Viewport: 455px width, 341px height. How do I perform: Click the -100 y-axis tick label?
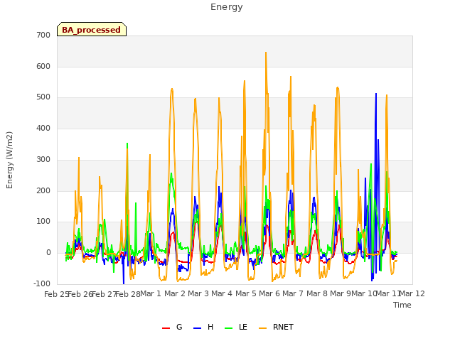(42, 284)
